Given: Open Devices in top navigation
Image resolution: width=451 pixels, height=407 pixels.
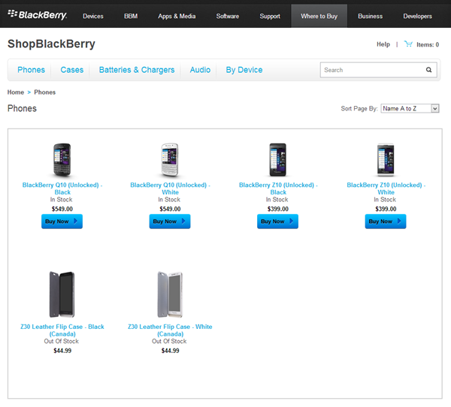Looking at the screenshot, I should click(x=93, y=16).
